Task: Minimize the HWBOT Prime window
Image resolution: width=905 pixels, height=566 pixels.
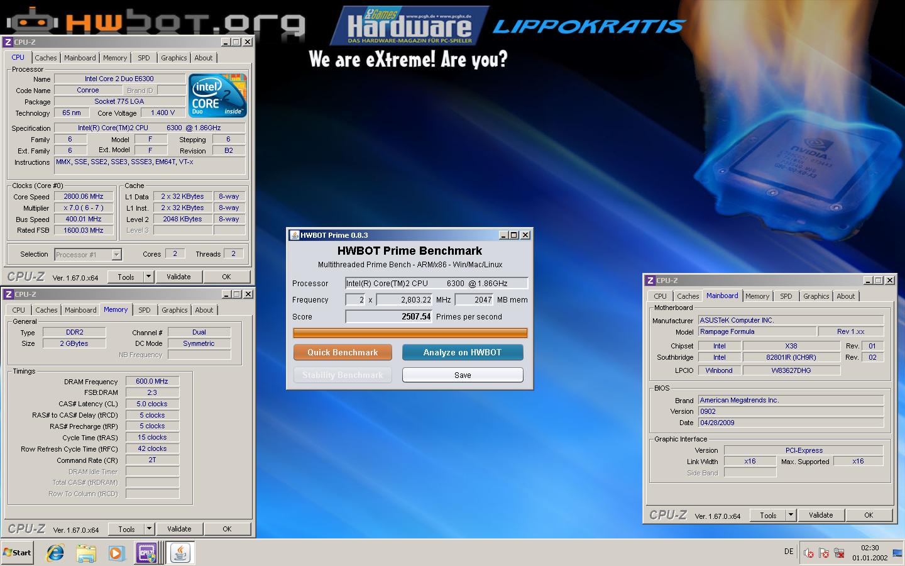Action: click(503, 235)
